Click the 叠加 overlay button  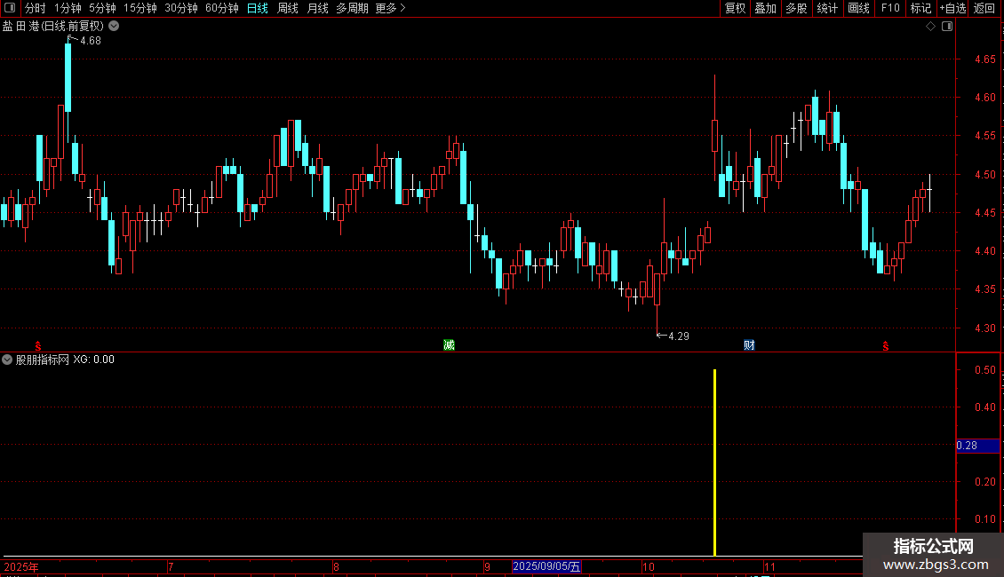tap(765, 8)
